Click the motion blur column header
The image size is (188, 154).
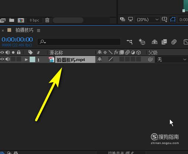point(127,53)
